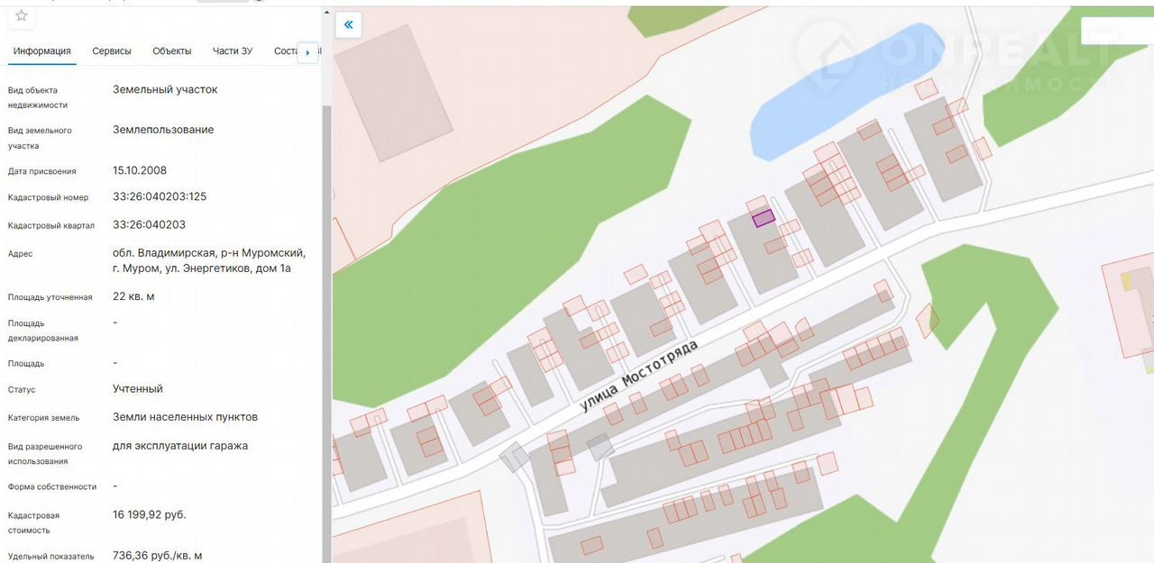Open the Сервисы tab
The width and height of the screenshot is (1154, 563).
coord(112,51)
